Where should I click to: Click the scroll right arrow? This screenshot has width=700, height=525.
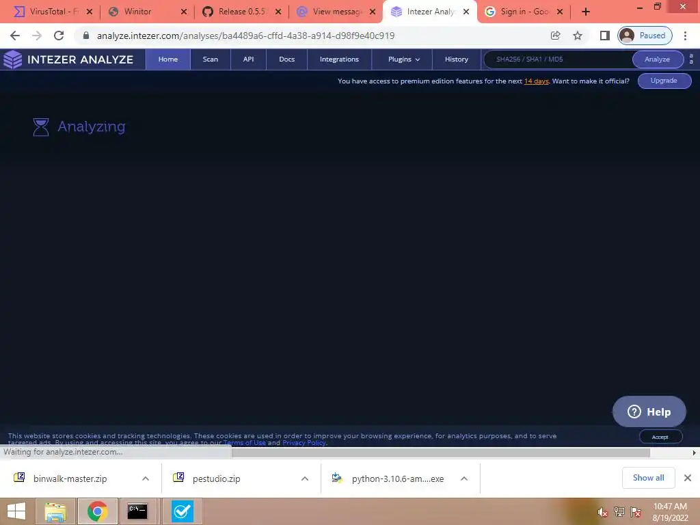coord(695,453)
